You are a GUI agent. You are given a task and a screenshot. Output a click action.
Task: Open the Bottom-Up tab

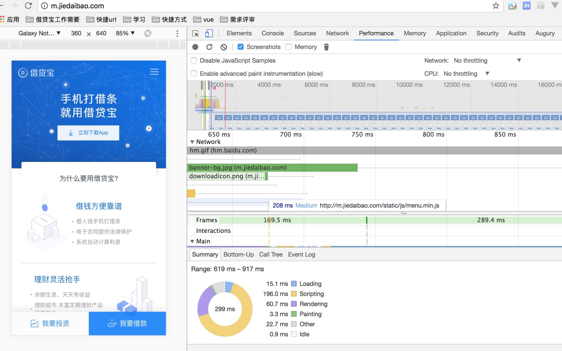point(238,255)
